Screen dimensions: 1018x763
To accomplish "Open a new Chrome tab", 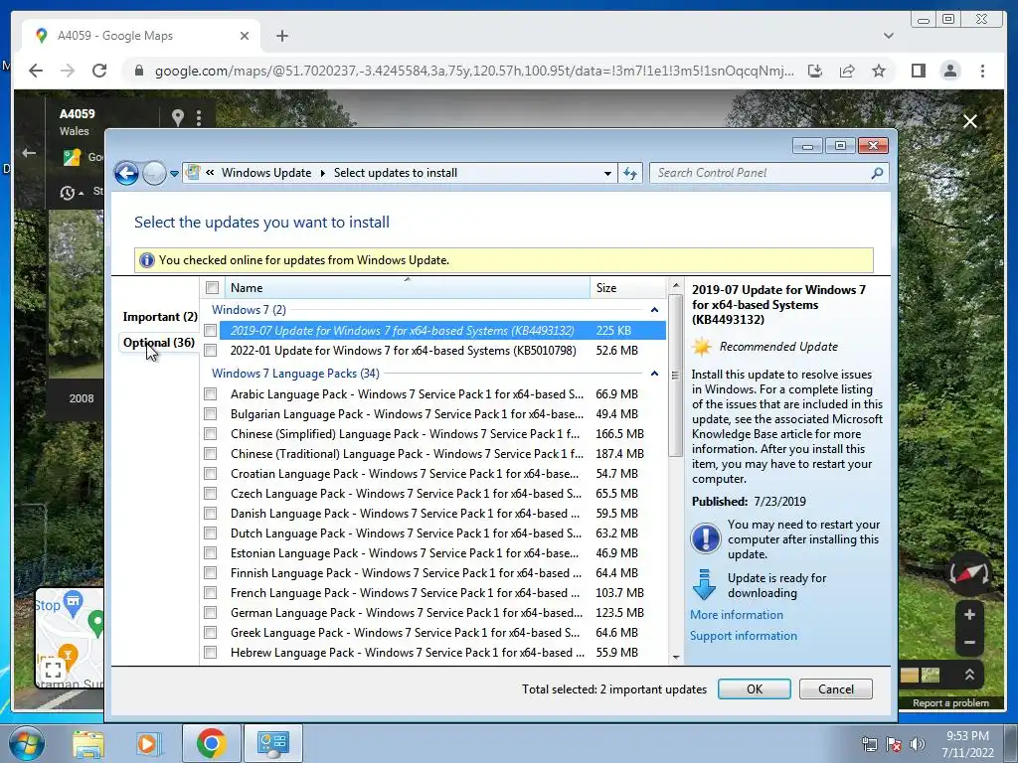I will [281, 36].
